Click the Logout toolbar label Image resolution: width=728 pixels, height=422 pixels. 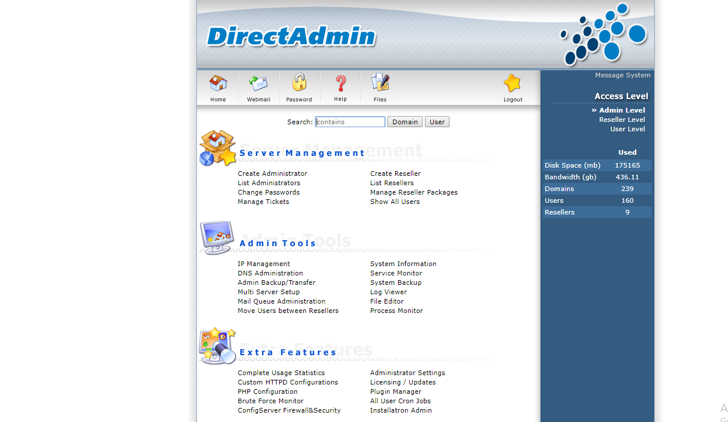(x=513, y=100)
